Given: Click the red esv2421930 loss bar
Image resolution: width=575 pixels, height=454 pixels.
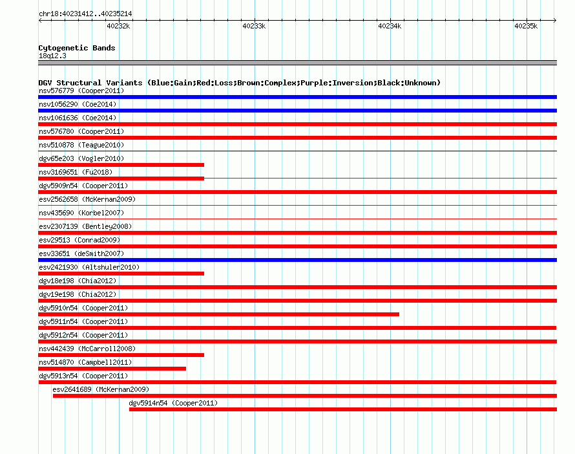Looking at the screenshot, I should 121,274.
